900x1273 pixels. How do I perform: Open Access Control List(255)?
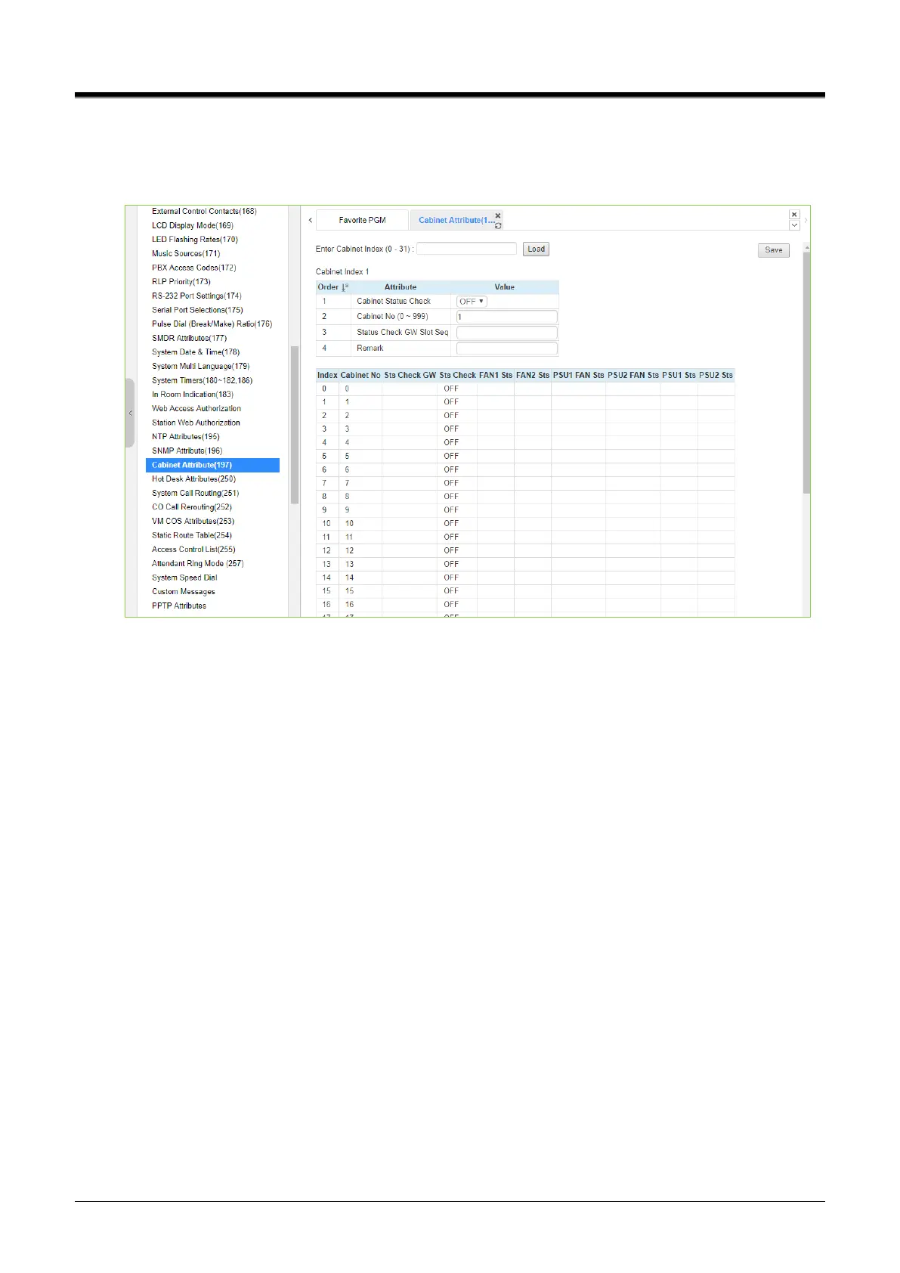tap(193, 550)
